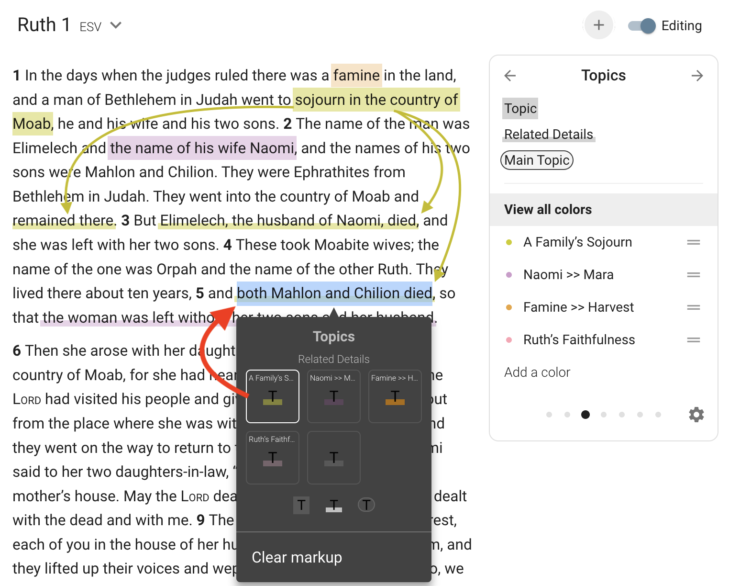729x586 pixels.
Task: Go to the fifth pagination dot
Action: point(622,415)
